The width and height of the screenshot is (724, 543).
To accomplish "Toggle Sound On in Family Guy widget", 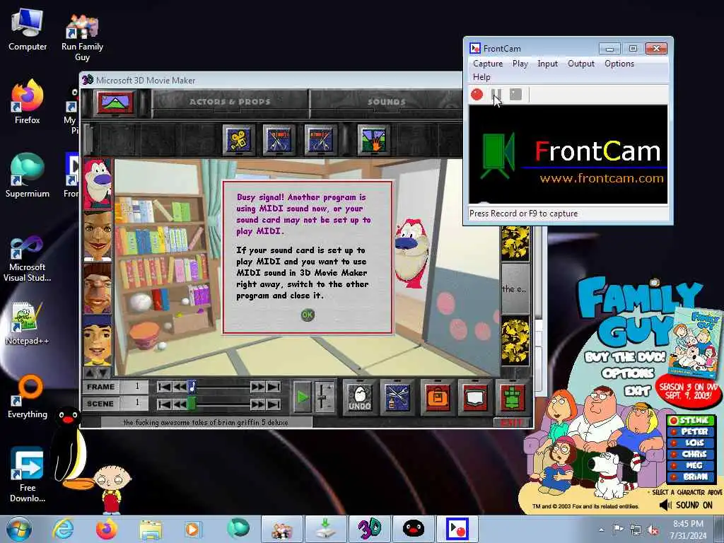I will click(686, 505).
